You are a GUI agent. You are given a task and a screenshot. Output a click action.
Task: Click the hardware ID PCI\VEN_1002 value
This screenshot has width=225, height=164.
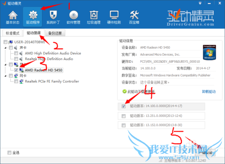pos(170,62)
